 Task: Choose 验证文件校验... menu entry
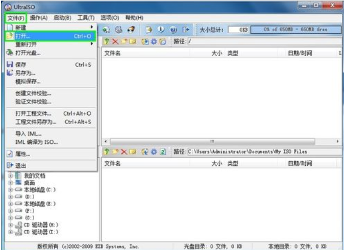pyautogui.click(x=51, y=102)
